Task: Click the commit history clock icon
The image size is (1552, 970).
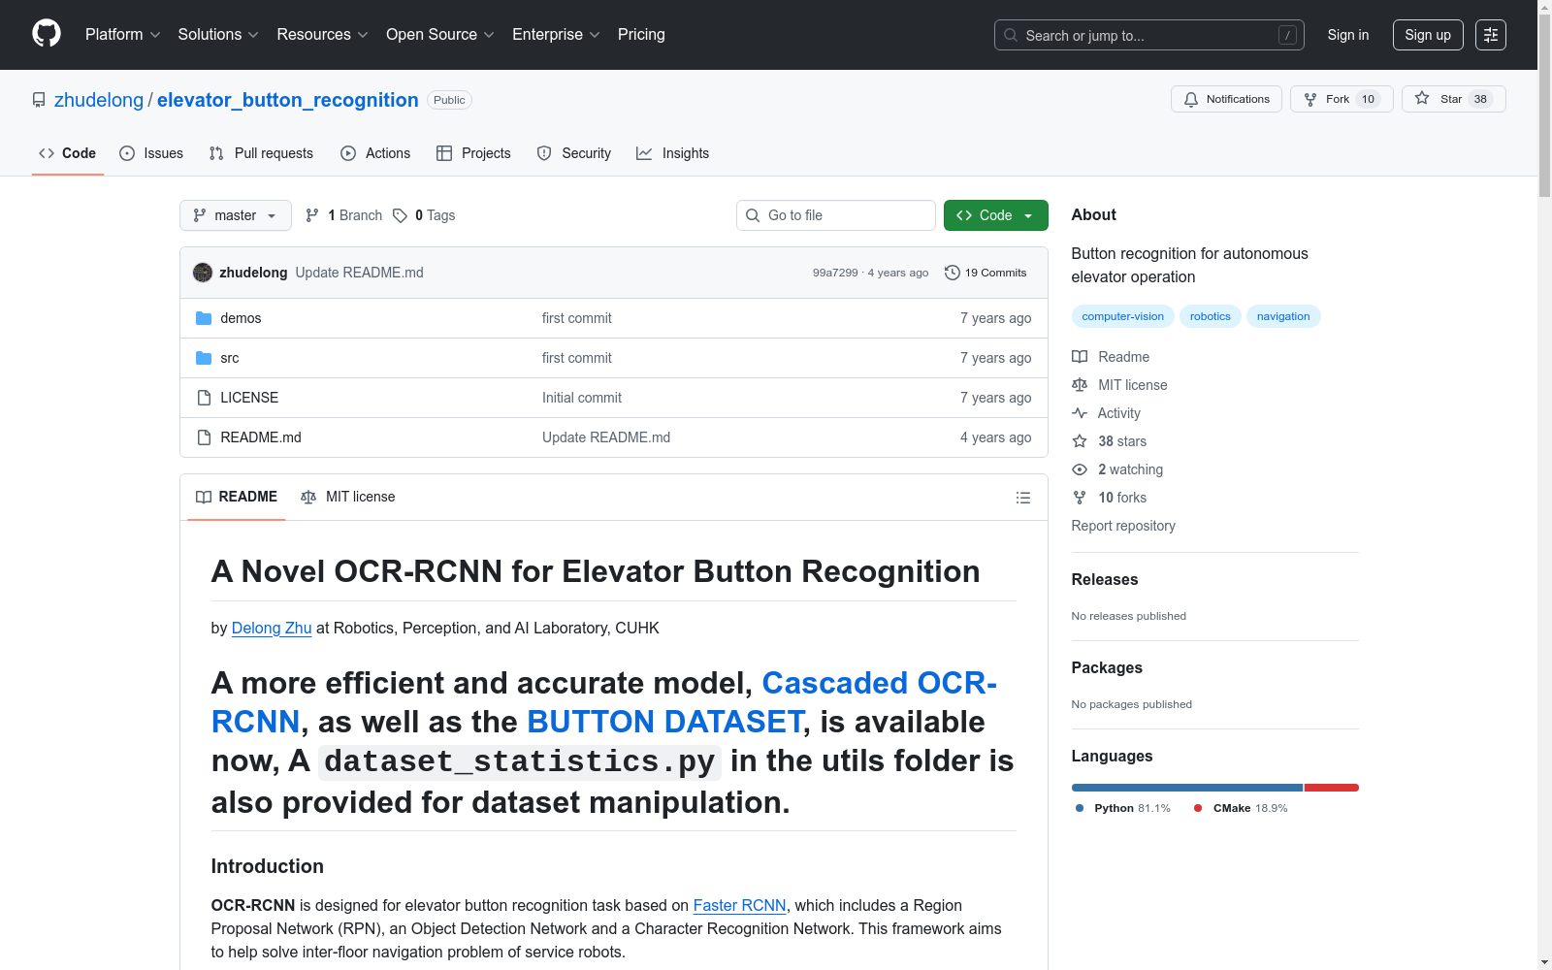Action: coord(953,273)
